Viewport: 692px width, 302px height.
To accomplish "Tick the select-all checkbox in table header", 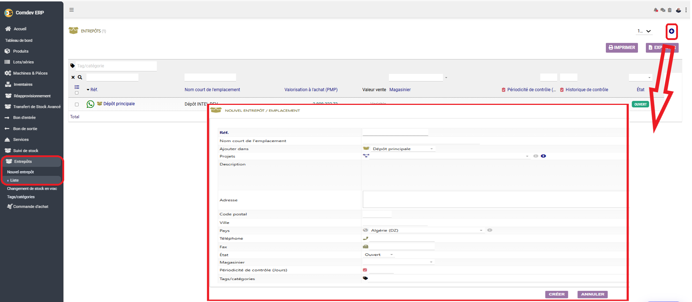I will (x=77, y=93).
